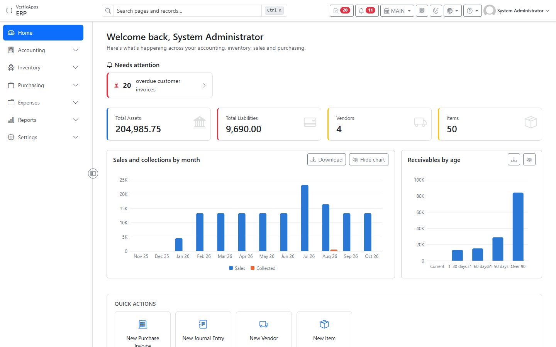
Task: Open the MAIN branch dropdown
Action: [397, 11]
